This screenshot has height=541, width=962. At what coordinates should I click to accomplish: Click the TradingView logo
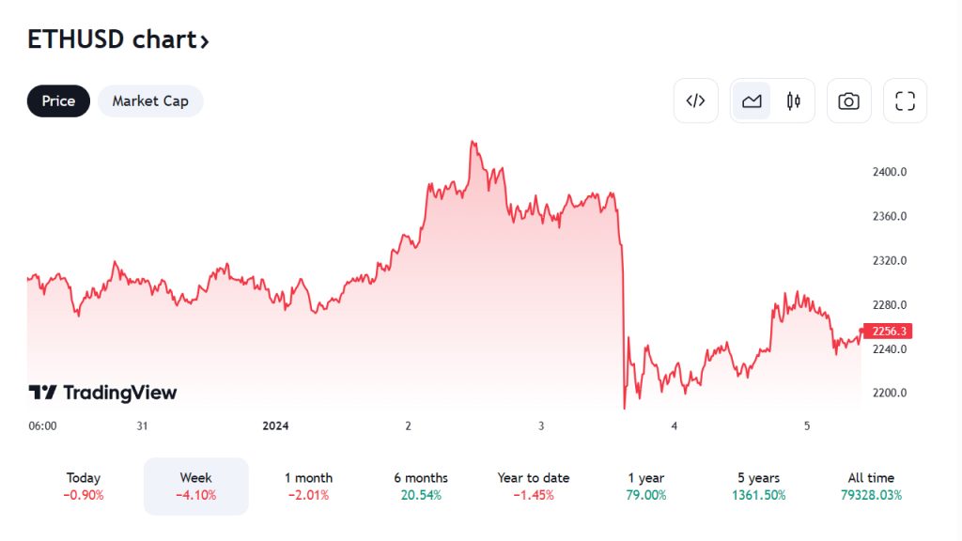pyautogui.click(x=102, y=393)
